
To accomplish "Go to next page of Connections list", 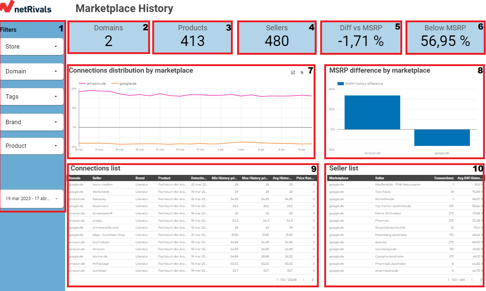I will point(313,280).
